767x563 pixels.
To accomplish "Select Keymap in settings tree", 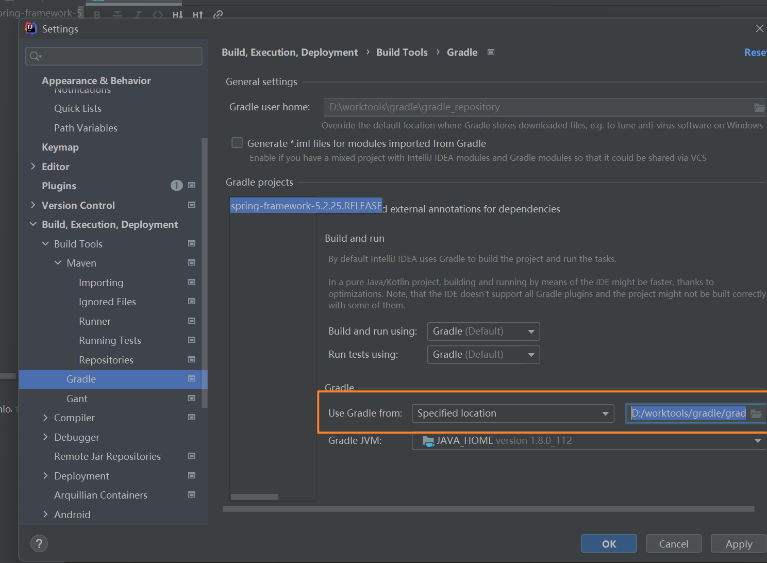I will 60,147.
